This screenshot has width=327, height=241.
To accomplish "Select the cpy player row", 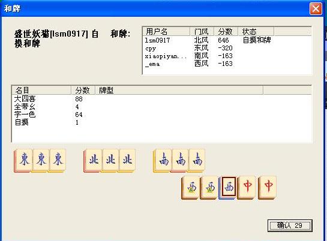I will [227, 48].
